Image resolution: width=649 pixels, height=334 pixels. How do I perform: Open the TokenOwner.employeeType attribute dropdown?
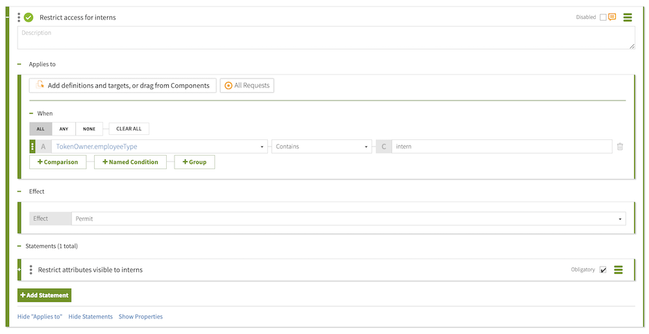(x=159, y=147)
